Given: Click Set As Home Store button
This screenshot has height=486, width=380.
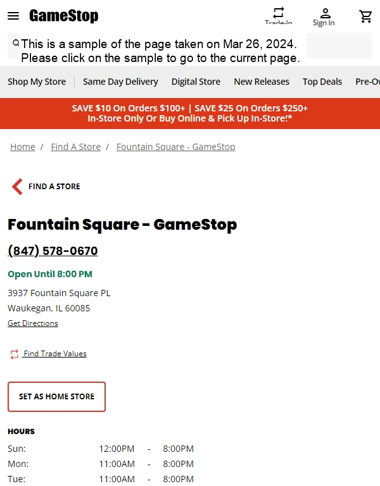Looking at the screenshot, I should 57,397.
